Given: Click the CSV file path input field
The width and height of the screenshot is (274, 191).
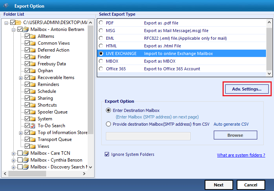Looking at the screenshot, I should point(148,136).
